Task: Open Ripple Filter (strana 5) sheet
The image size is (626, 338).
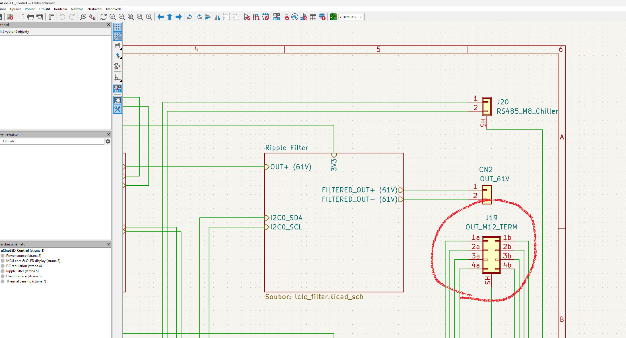Action: pyautogui.click(x=22, y=271)
